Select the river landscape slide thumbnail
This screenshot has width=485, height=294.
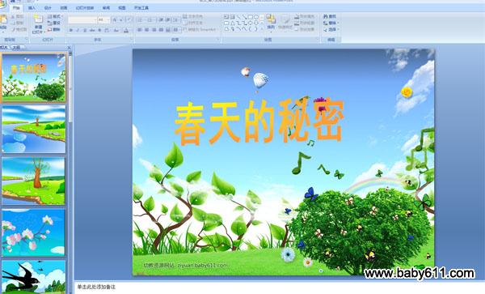click(x=34, y=130)
